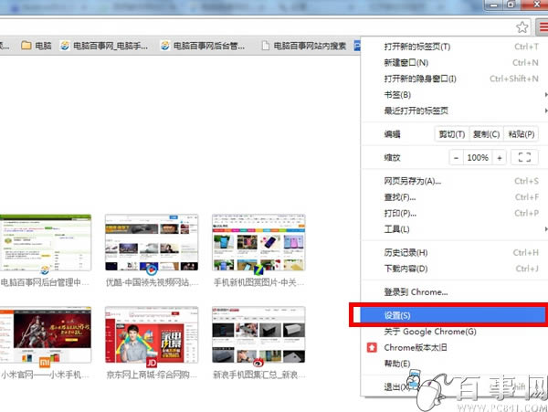Click the 复制(C) button
The width and height of the screenshot is (548, 412).
point(486,134)
